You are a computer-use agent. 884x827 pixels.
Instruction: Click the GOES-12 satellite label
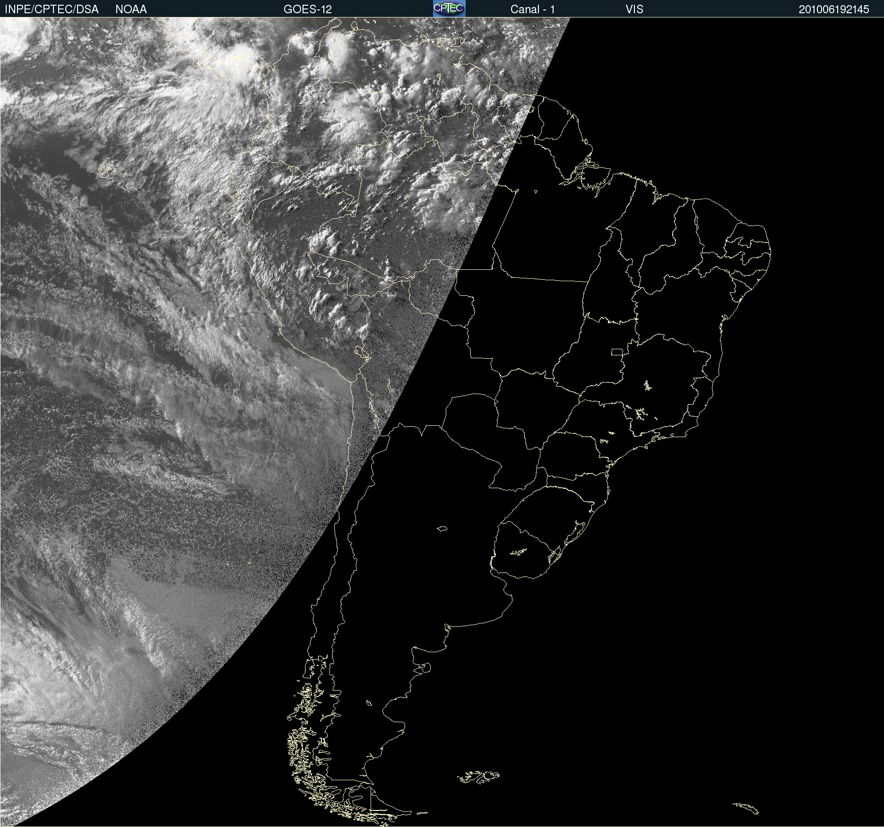pyautogui.click(x=308, y=9)
